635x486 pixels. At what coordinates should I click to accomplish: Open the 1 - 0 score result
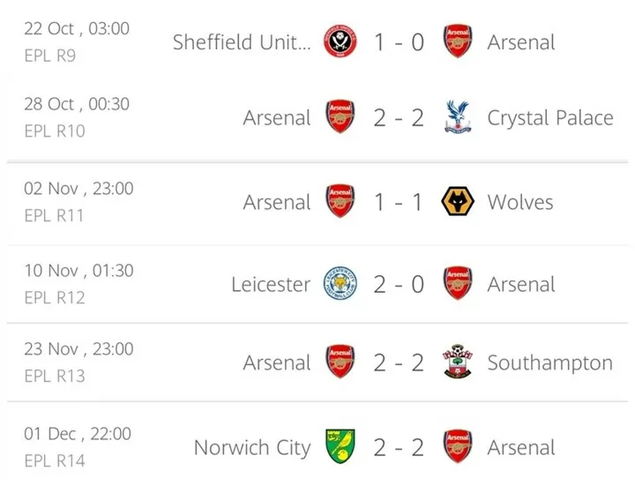399,41
